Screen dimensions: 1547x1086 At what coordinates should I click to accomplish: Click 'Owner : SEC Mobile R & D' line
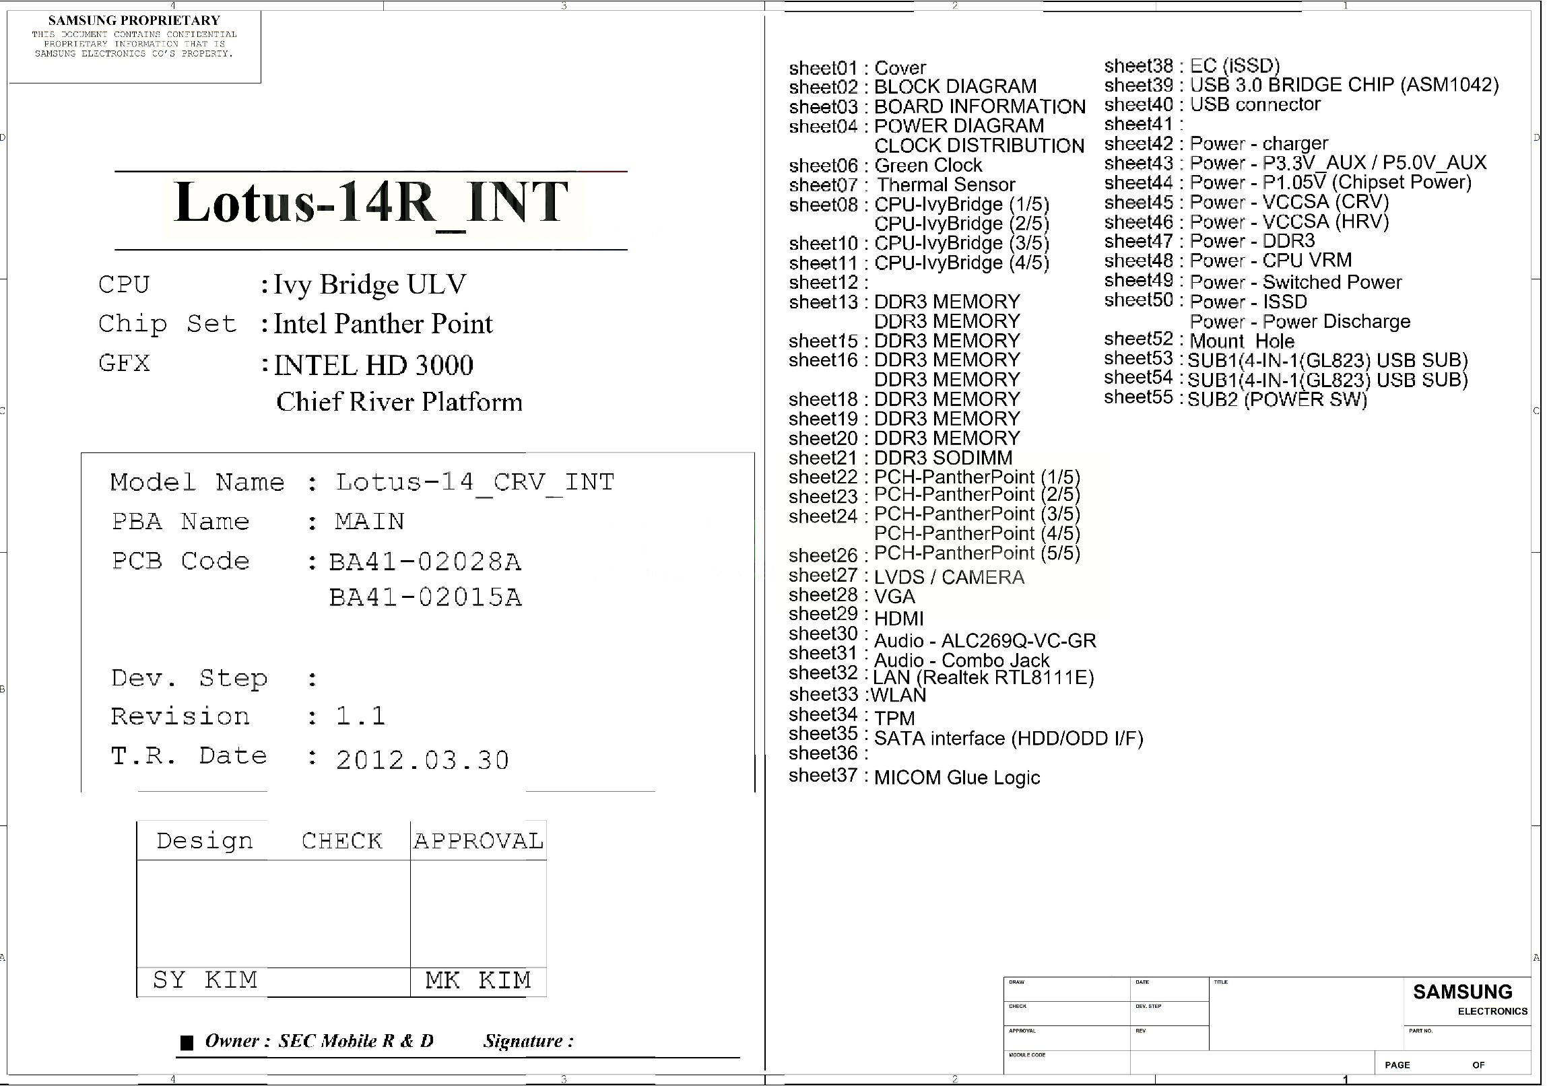(319, 1042)
